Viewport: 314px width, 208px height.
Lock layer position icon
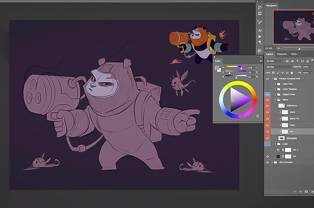click(x=282, y=73)
